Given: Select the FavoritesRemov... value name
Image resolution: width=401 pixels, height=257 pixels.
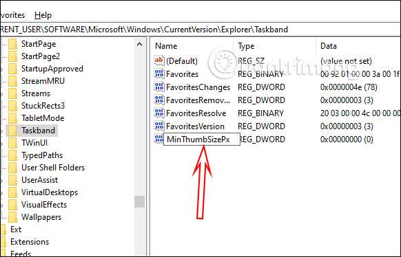Looking at the screenshot, I should pos(198,100).
